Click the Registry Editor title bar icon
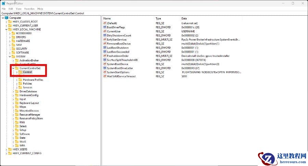 (3, 3)
